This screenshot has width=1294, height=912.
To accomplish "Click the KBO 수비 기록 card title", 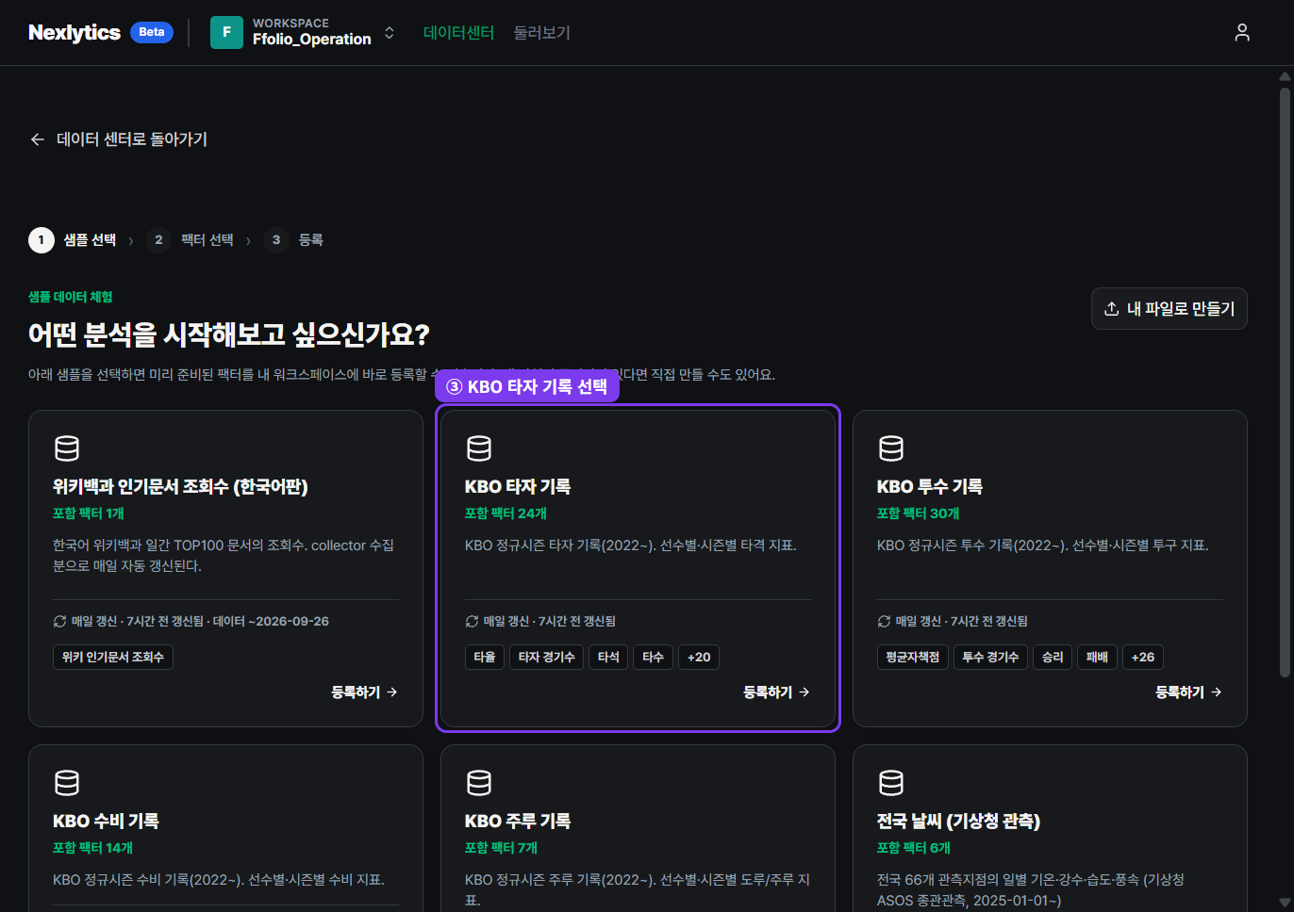I will (x=106, y=822).
